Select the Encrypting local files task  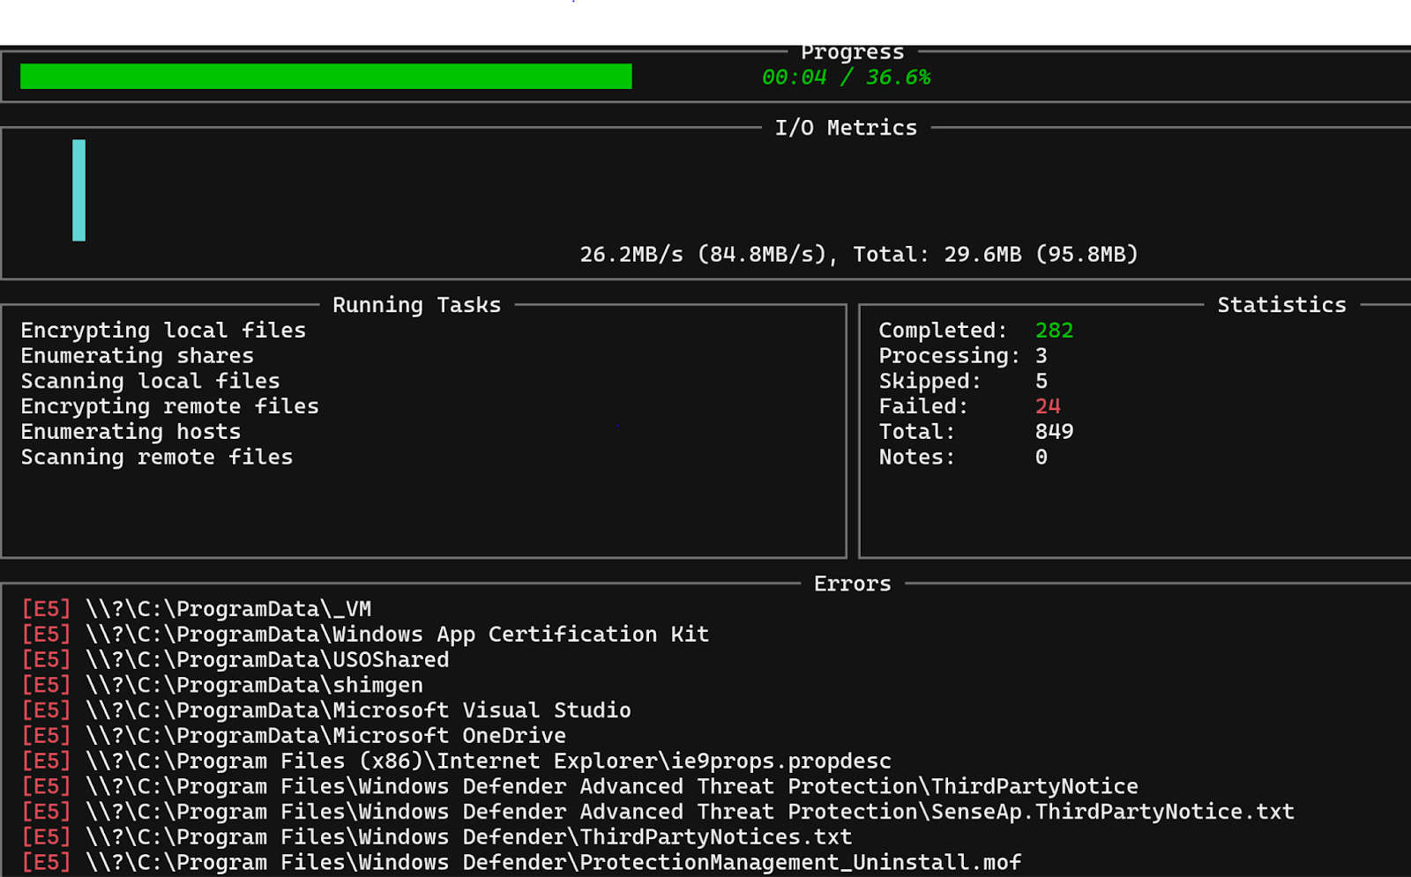162,330
